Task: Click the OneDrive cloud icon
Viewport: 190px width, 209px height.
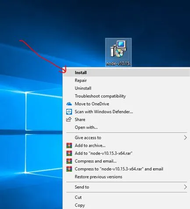Action: coord(69,104)
